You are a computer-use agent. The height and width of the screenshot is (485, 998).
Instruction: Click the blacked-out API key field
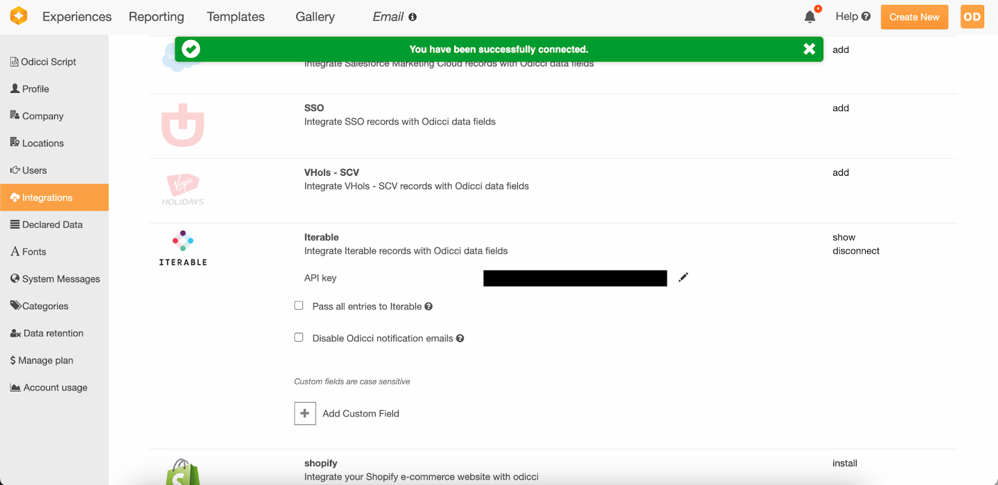coord(574,278)
